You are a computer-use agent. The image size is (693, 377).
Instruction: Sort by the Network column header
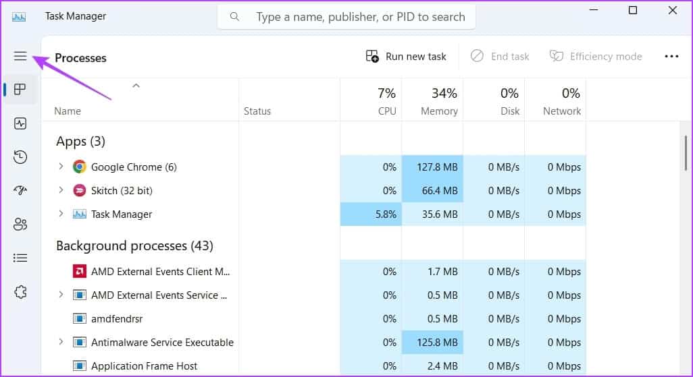(555, 101)
